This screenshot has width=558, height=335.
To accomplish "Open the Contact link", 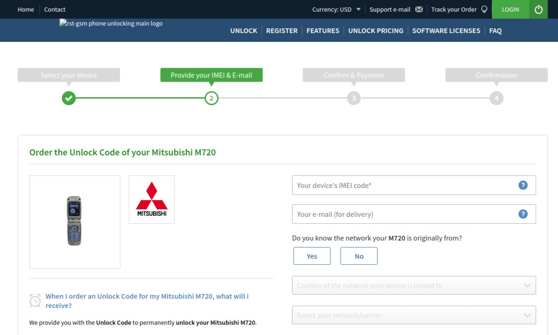I will click(x=55, y=10).
